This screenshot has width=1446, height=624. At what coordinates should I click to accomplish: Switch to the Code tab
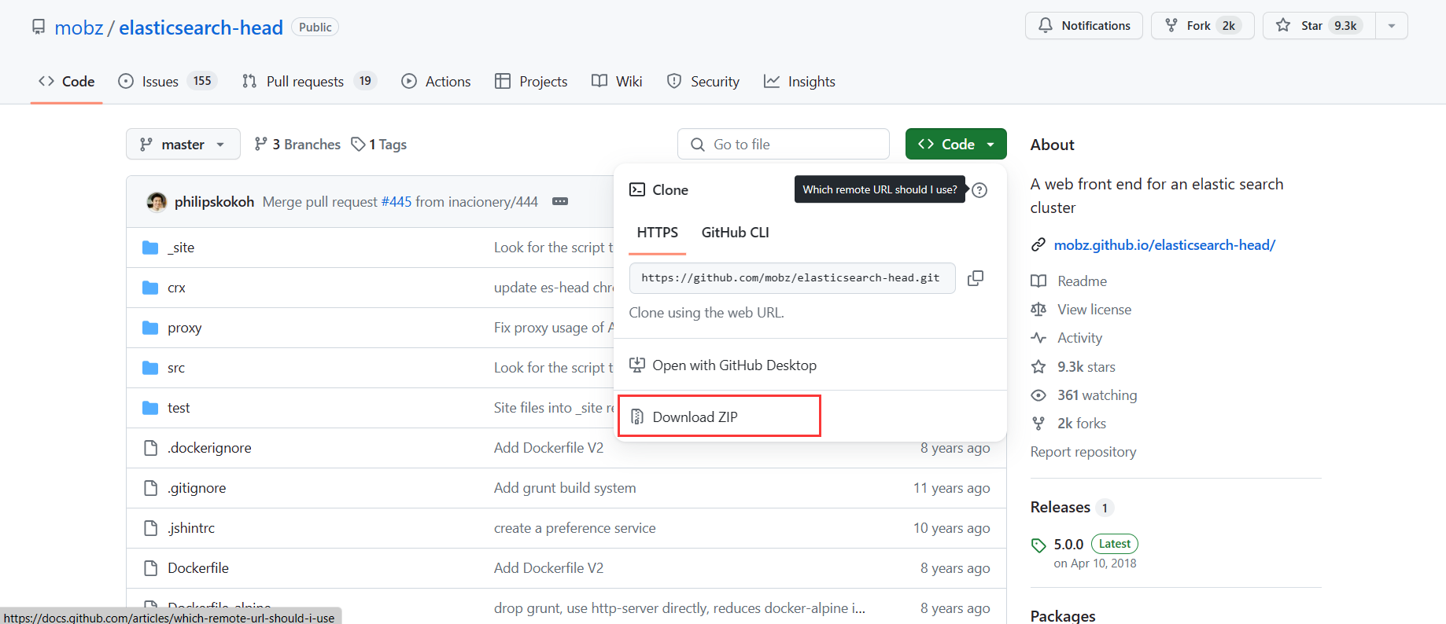[x=67, y=82]
